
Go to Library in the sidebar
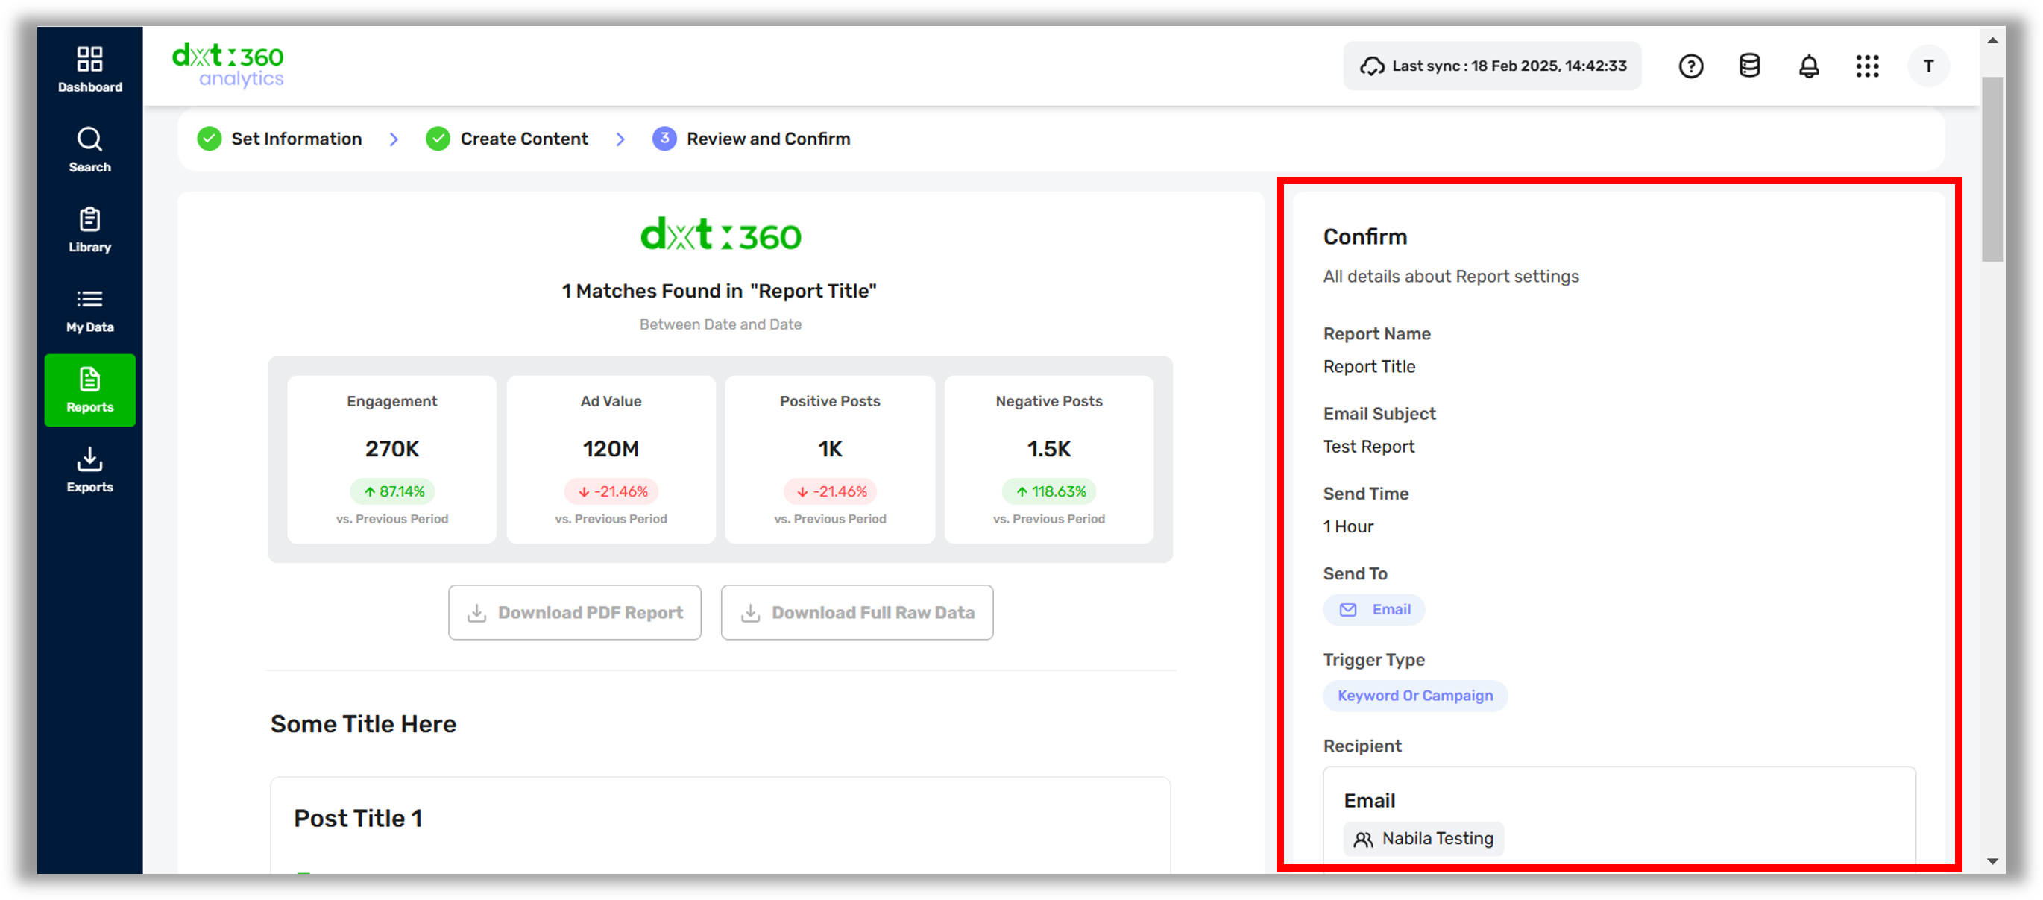(x=89, y=229)
